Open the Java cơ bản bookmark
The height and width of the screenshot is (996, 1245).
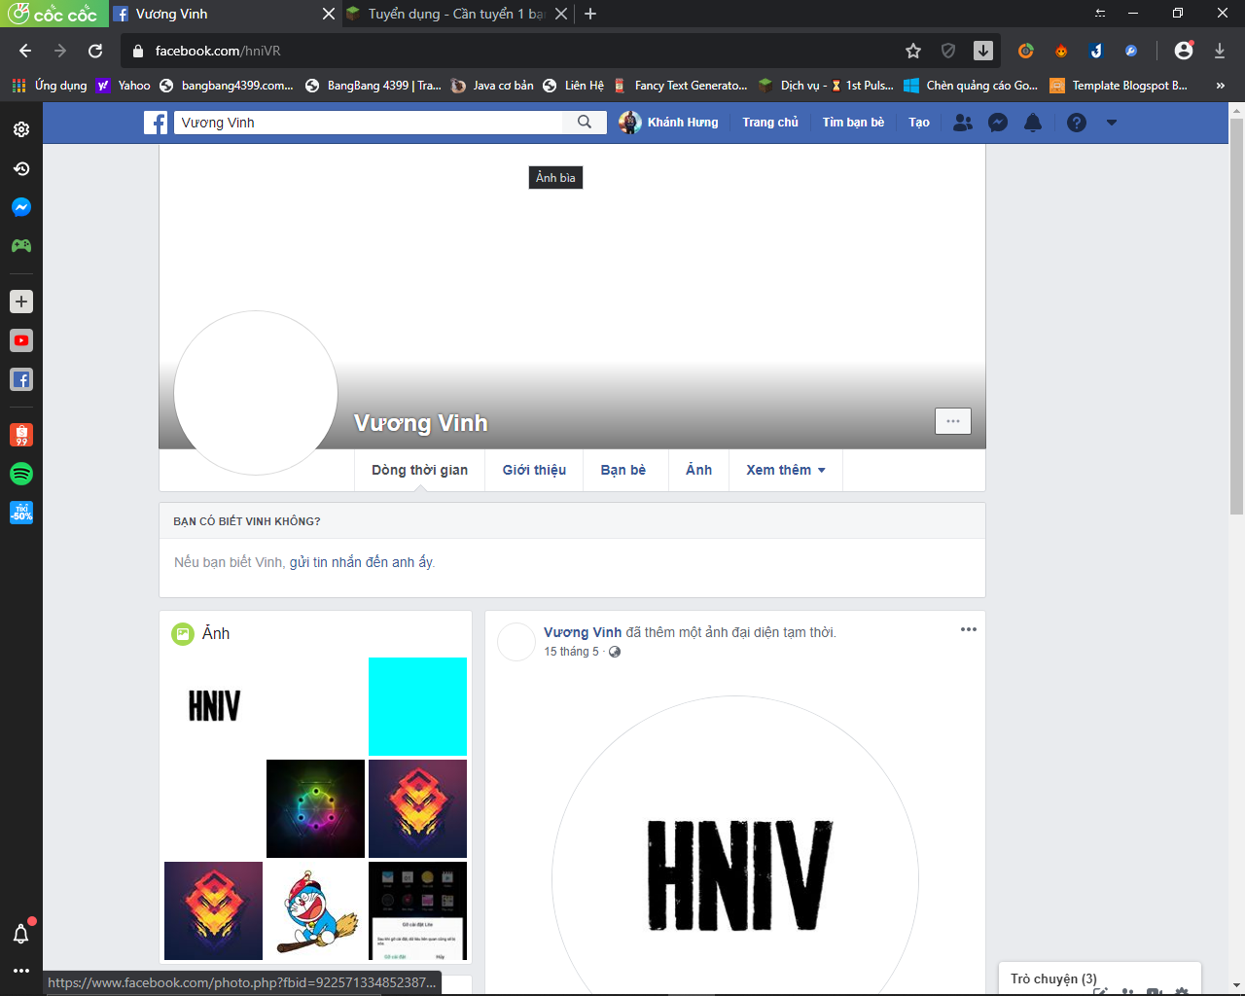pyautogui.click(x=492, y=86)
